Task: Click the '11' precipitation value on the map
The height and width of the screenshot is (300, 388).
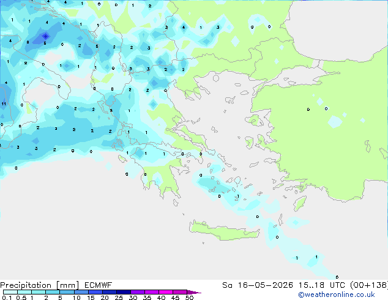Action: tap(4, 103)
